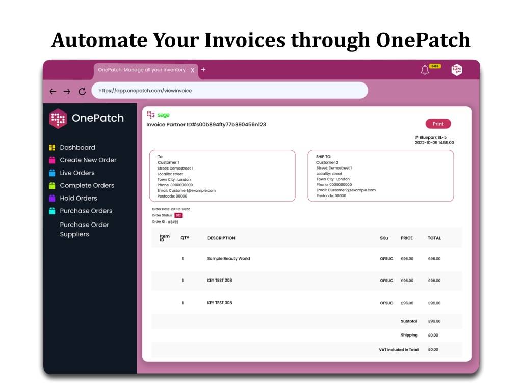Click Customer 1 name in To box
Viewport: 522px width, 391px height.
point(168,162)
